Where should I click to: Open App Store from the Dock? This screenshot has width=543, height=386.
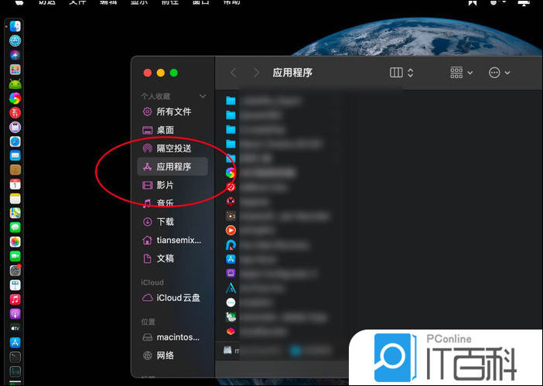15,343
